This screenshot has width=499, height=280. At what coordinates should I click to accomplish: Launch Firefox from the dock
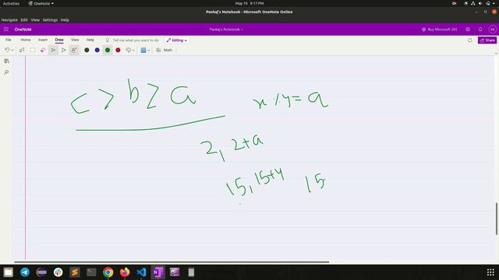click(x=125, y=272)
